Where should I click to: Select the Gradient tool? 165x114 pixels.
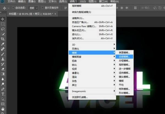(x=3, y=74)
